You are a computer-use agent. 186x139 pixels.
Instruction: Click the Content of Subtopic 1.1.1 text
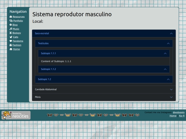click(x=56, y=61)
